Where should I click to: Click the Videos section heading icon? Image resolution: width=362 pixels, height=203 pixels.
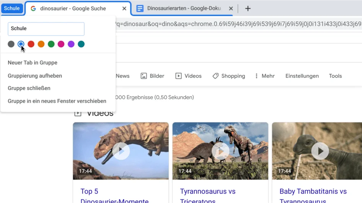coord(78,113)
